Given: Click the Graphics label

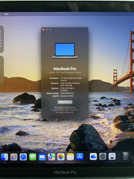Looking at the screenshot, I should click(55, 83).
